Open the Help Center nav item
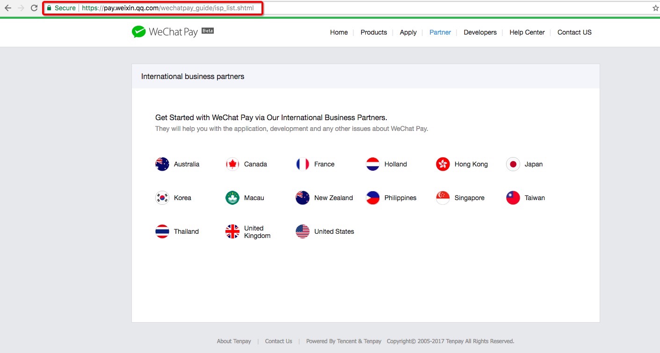The width and height of the screenshot is (660, 353). (x=527, y=32)
